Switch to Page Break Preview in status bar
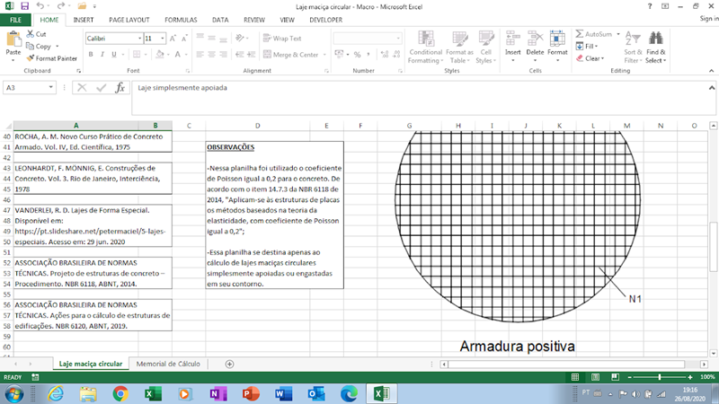The image size is (719, 404). click(615, 377)
